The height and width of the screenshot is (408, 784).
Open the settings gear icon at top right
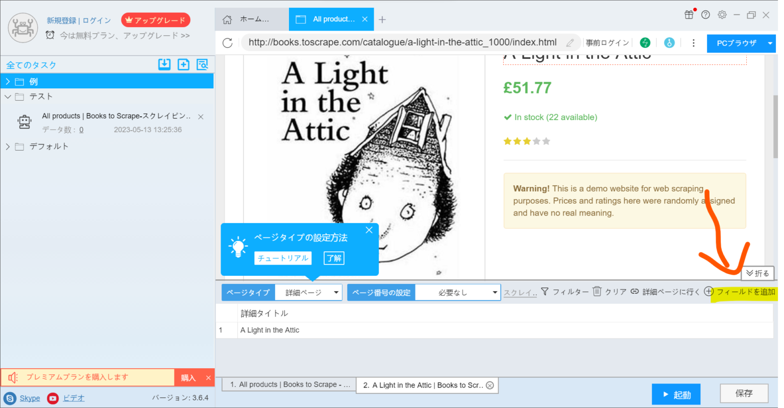coord(722,15)
